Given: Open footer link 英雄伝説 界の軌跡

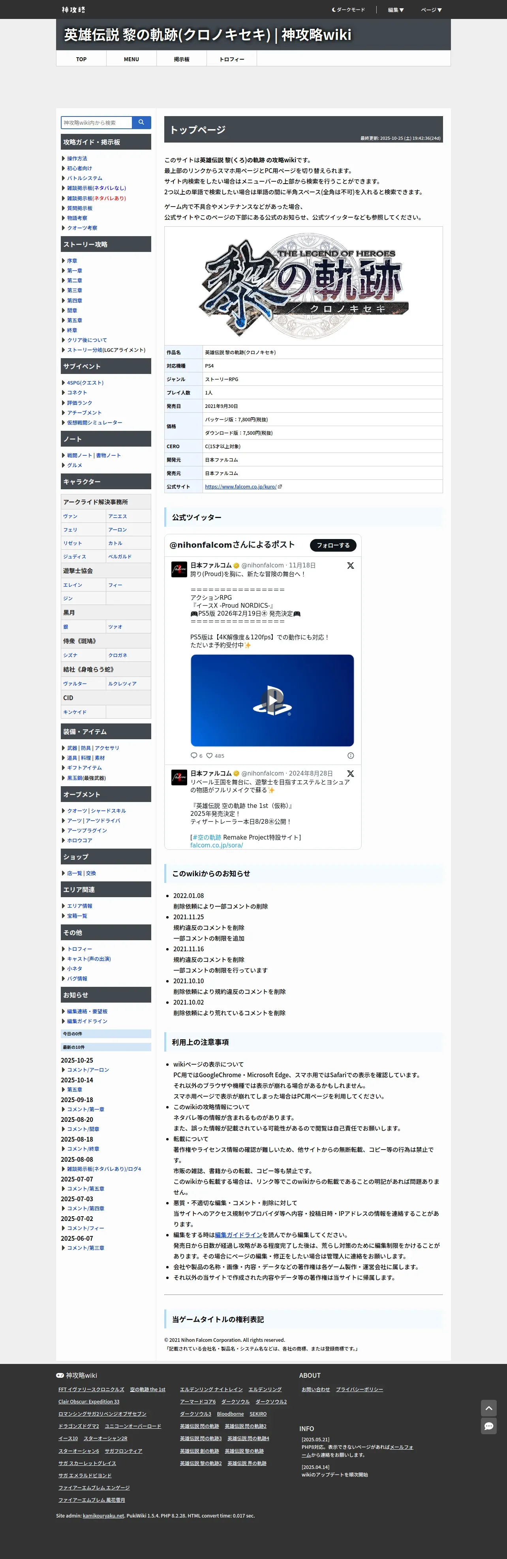Looking at the screenshot, I should 247,1463.
